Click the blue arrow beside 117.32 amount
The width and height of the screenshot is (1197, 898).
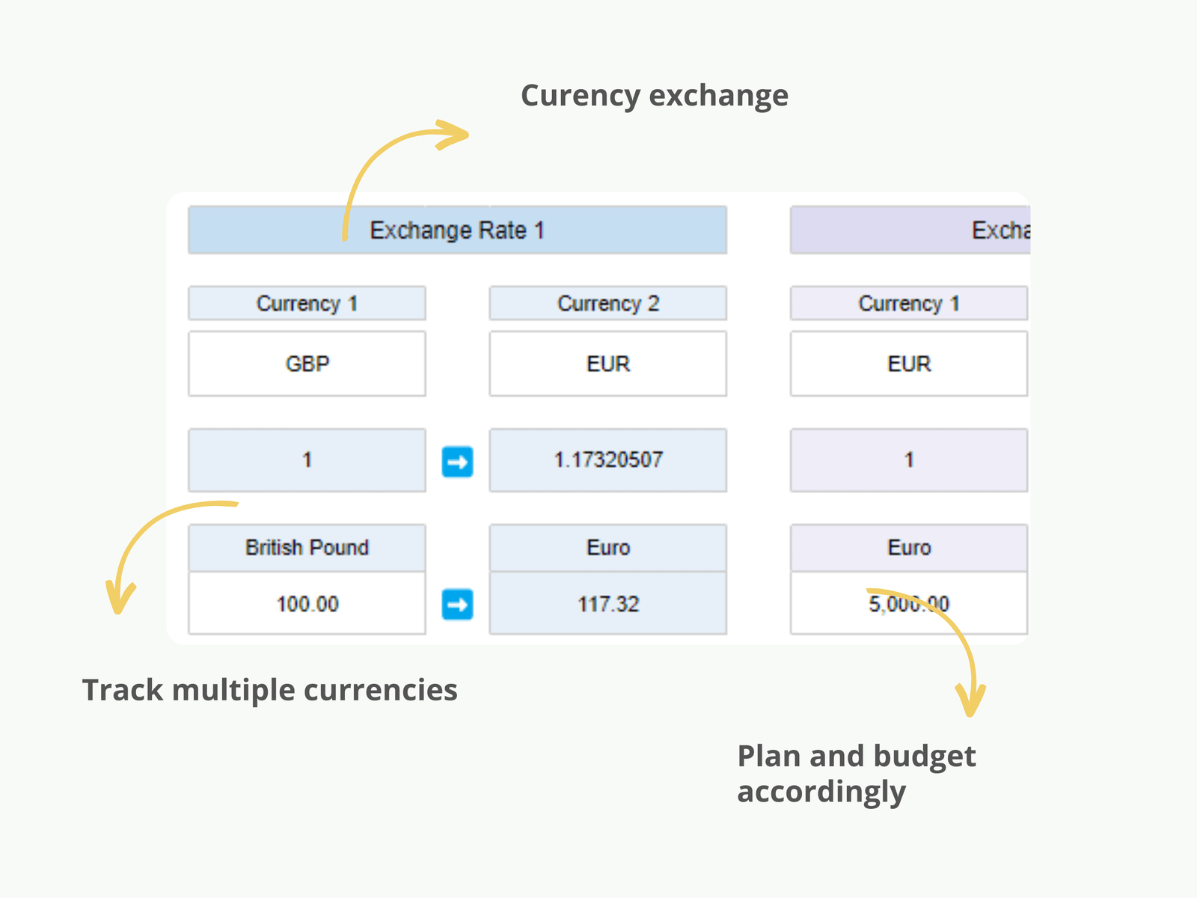(x=457, y=604)
